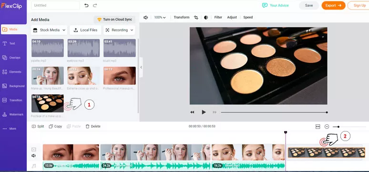Screen dimensions: 369x172
Task: Select the palette.mp3 audio thumbnail
Action: coord(48,48)
